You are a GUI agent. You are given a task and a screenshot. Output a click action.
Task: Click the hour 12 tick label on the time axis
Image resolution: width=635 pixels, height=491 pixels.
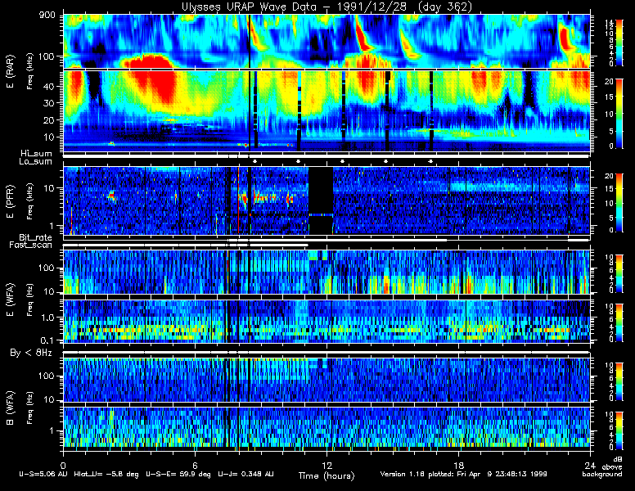[x=327, y=465]
